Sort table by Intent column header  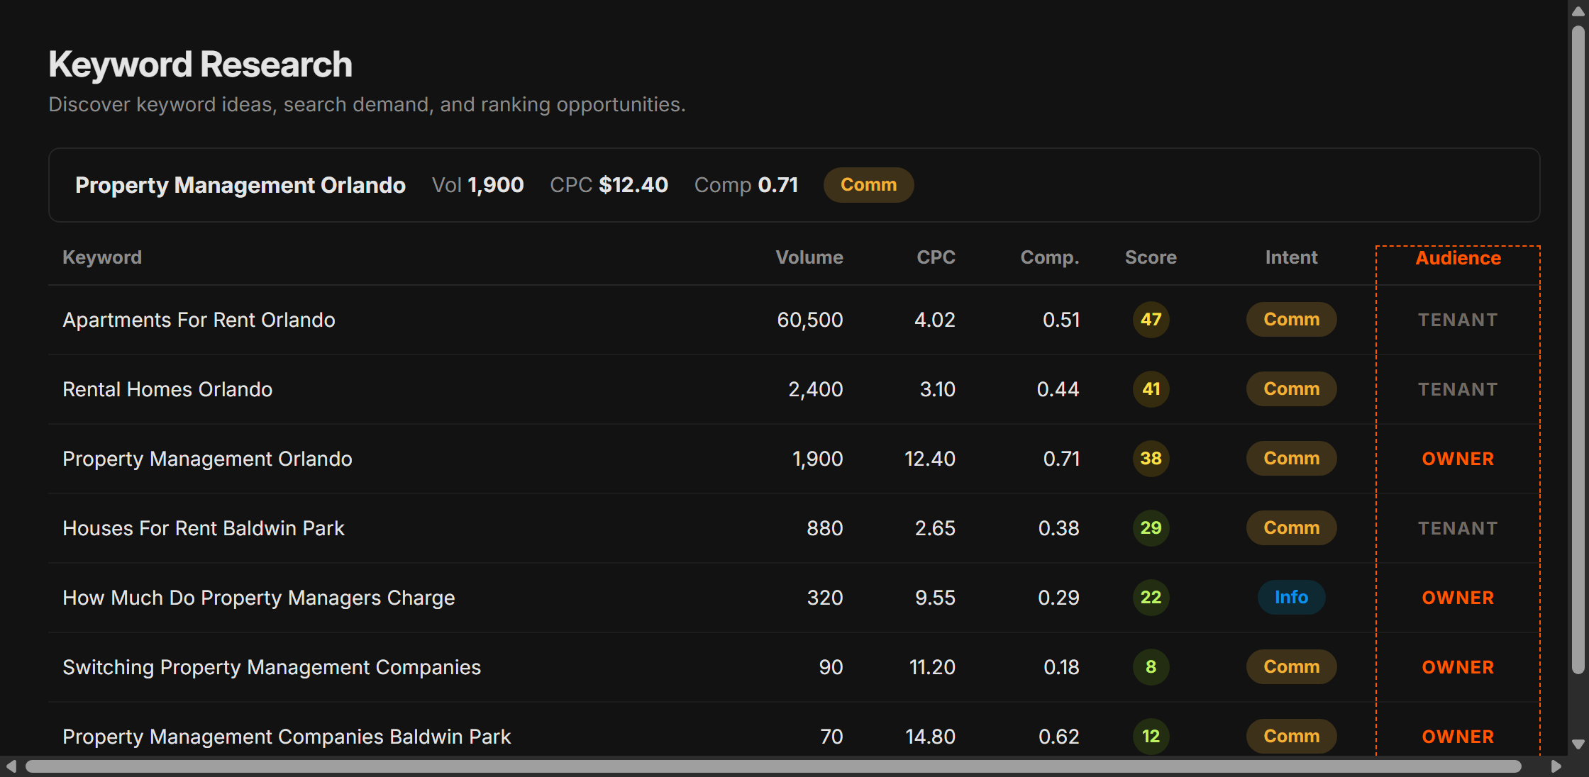pyautogui.click(x=1291, y=257)
